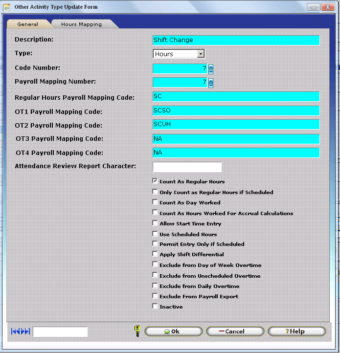The image size is (340, 353).
Task: Mark the activity type as Inactive
Action: coord(155,307)
